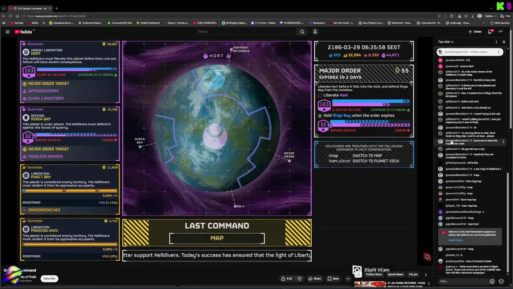Share the video
The height and width of the screenshot is (289, 513).
point(315,279)
